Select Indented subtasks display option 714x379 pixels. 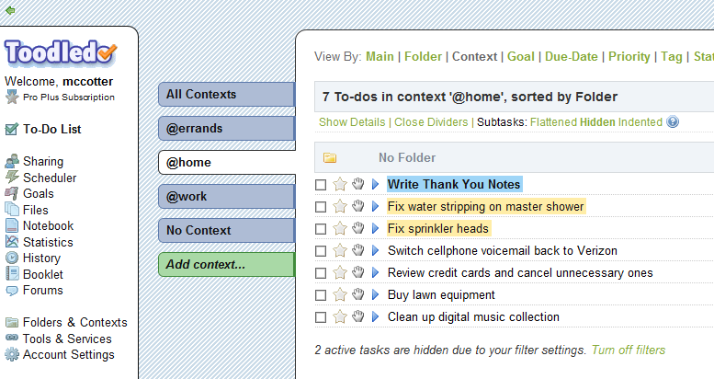pyautogui.click(x=640, y=122)
